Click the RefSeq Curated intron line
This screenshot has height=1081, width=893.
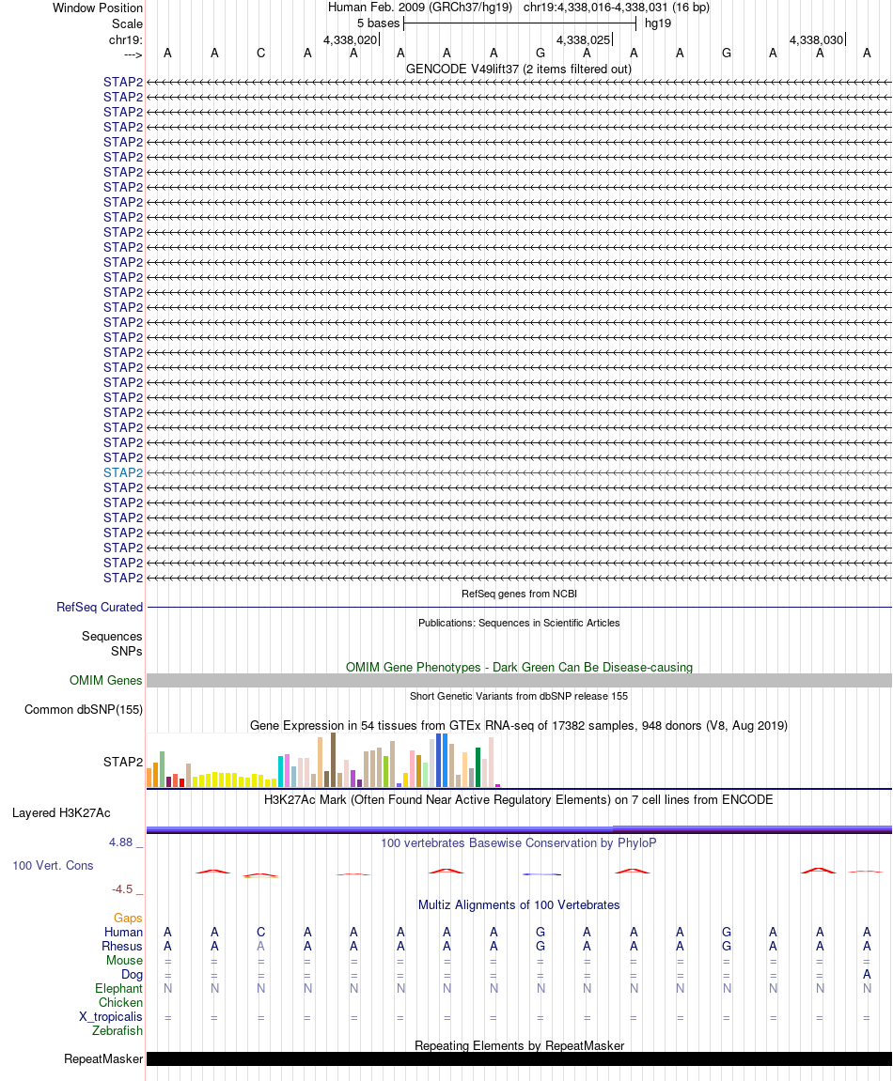[x=519, y=608]
